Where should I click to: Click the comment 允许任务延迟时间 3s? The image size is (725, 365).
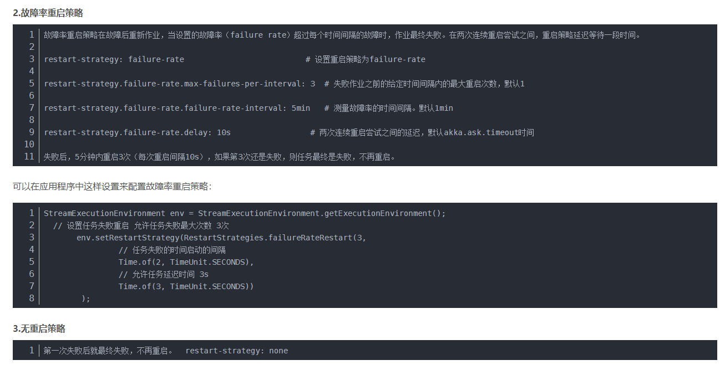tap(163, 274)
